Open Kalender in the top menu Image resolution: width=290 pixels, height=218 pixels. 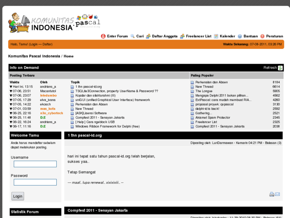[x=227, y=36]
